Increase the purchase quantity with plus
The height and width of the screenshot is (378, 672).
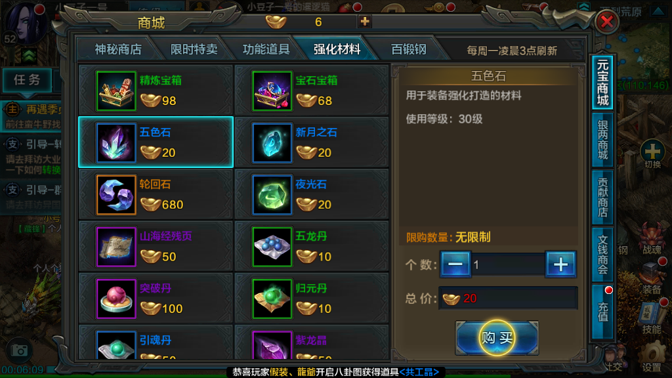tap(560, 264)
